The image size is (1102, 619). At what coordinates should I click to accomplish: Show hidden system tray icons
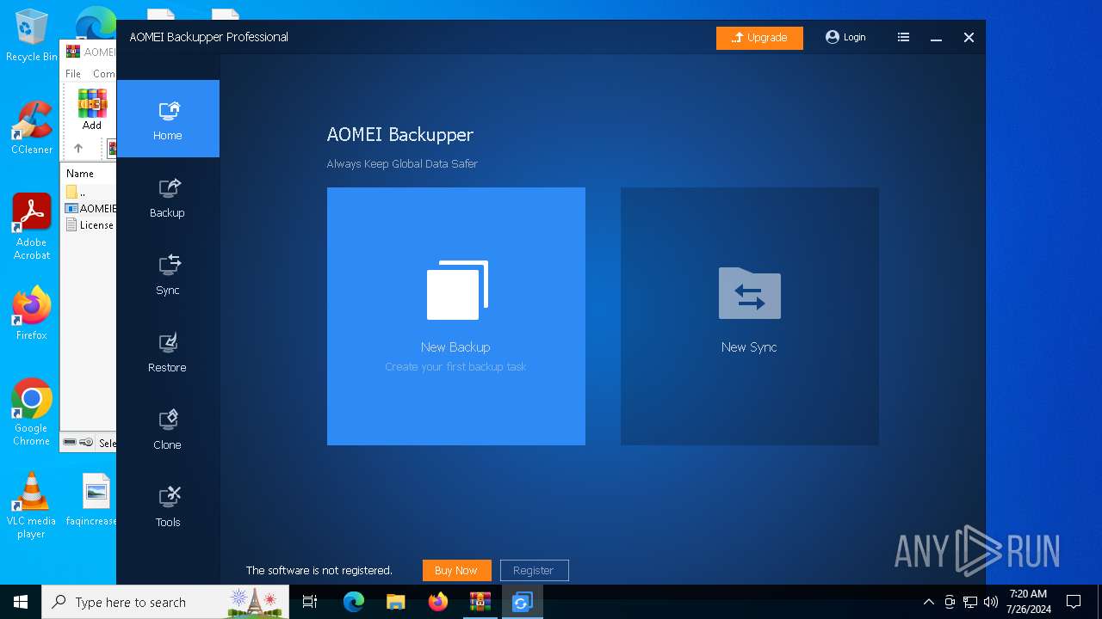[x=928, y=602]
